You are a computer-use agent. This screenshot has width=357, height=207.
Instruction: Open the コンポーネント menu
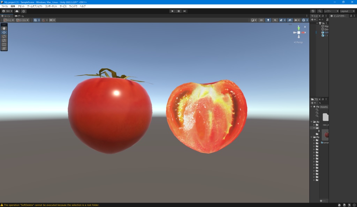coord(51,6)
